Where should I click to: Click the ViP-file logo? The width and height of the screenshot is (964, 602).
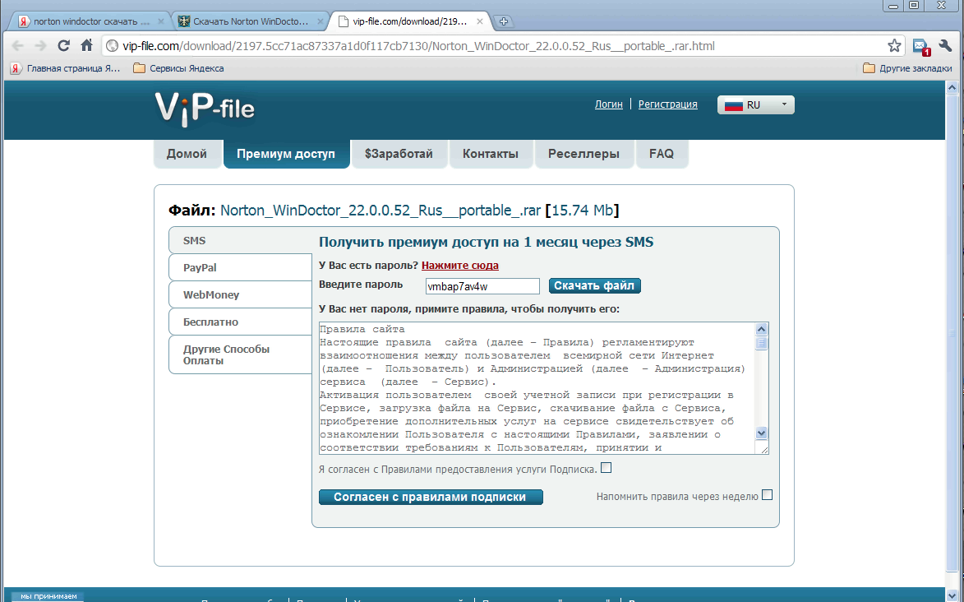point(204,109)
